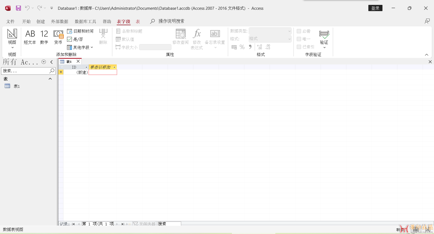Expand the 验证 dropdown arrow
This screenshot has height=234, width=434.
click(324, 48)
